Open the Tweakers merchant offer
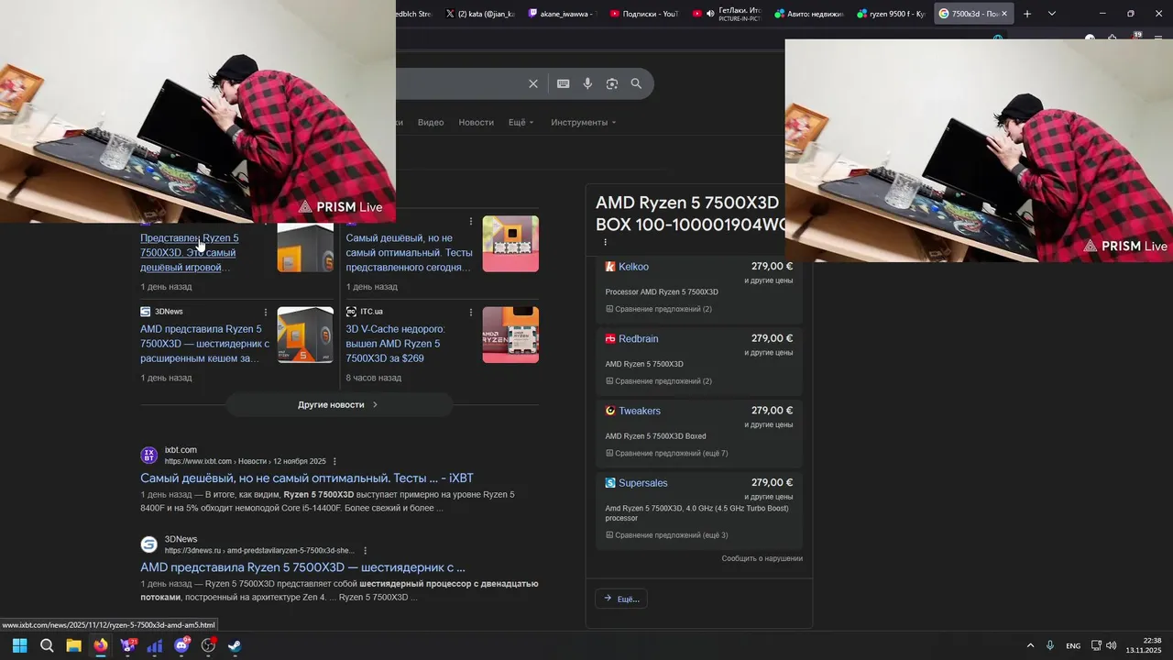The width and height of the screenshot is (1173, 660). pyautogui.click(x=639, y=411)
